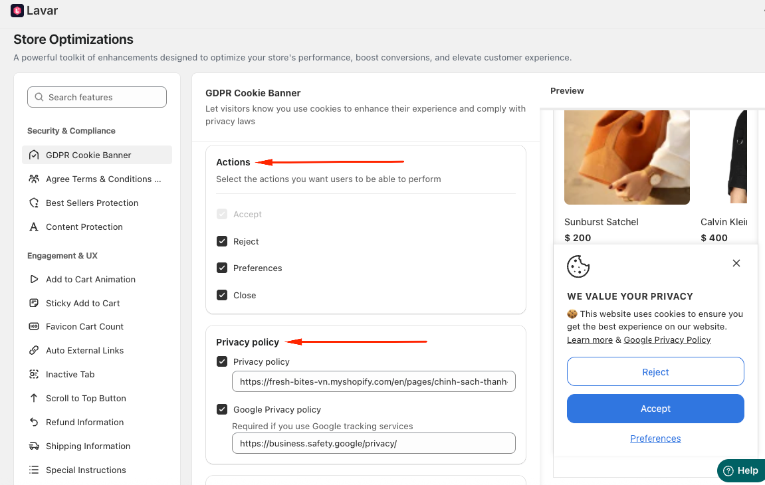Click the Lavar app logo icon
Image resolution: width=765 pixels, height=485 pixels.
pos(17,10)
